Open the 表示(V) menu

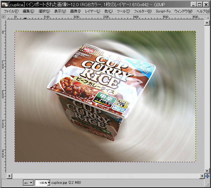[x=60, y=11]
